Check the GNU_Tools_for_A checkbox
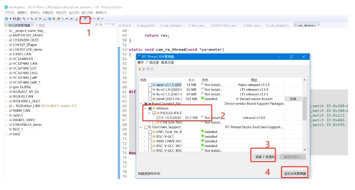Viewport: 355px width, 190px height. [x=150, y=132]
